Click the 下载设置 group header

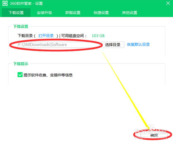[21, 26]
